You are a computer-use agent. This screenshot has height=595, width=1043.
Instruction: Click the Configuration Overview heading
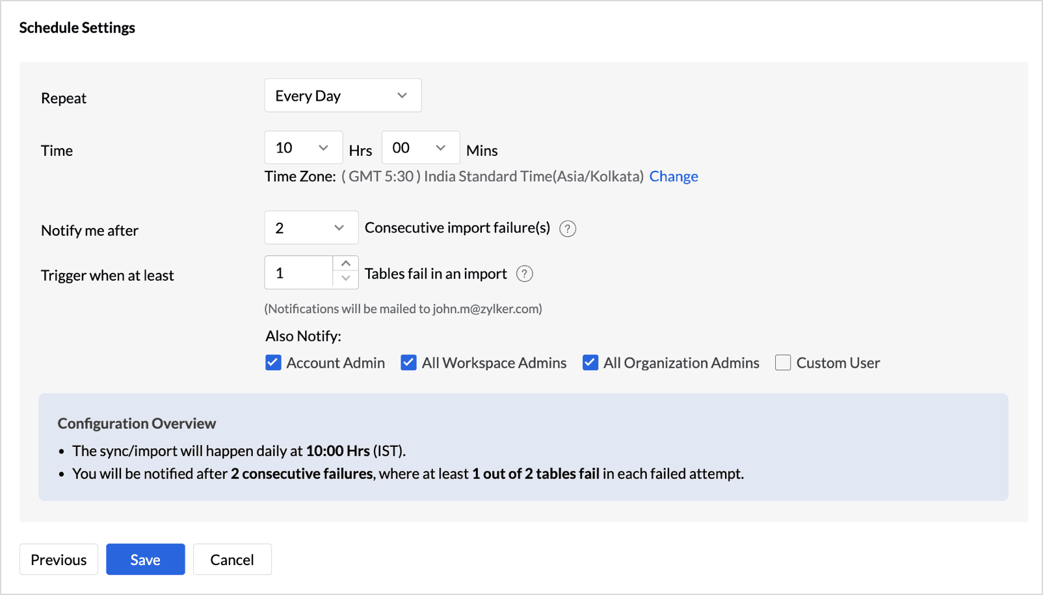[137, 424]
